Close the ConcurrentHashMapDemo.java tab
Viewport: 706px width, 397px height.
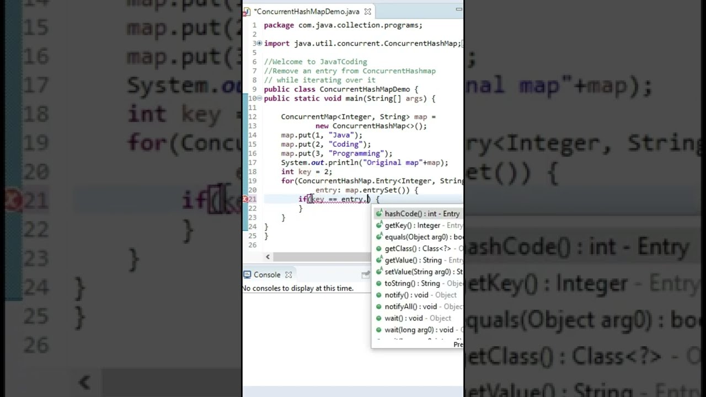pos(368,11)
